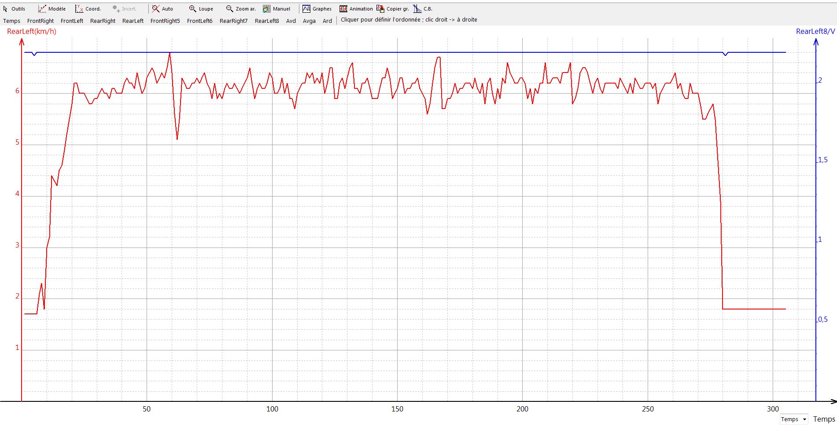Activate the Loupe zoom-in tool
This screenshot has height=426, width=837.
tap(201, 9)
